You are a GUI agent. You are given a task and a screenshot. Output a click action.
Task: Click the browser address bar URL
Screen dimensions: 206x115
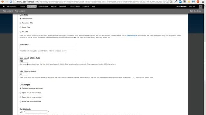89,2
